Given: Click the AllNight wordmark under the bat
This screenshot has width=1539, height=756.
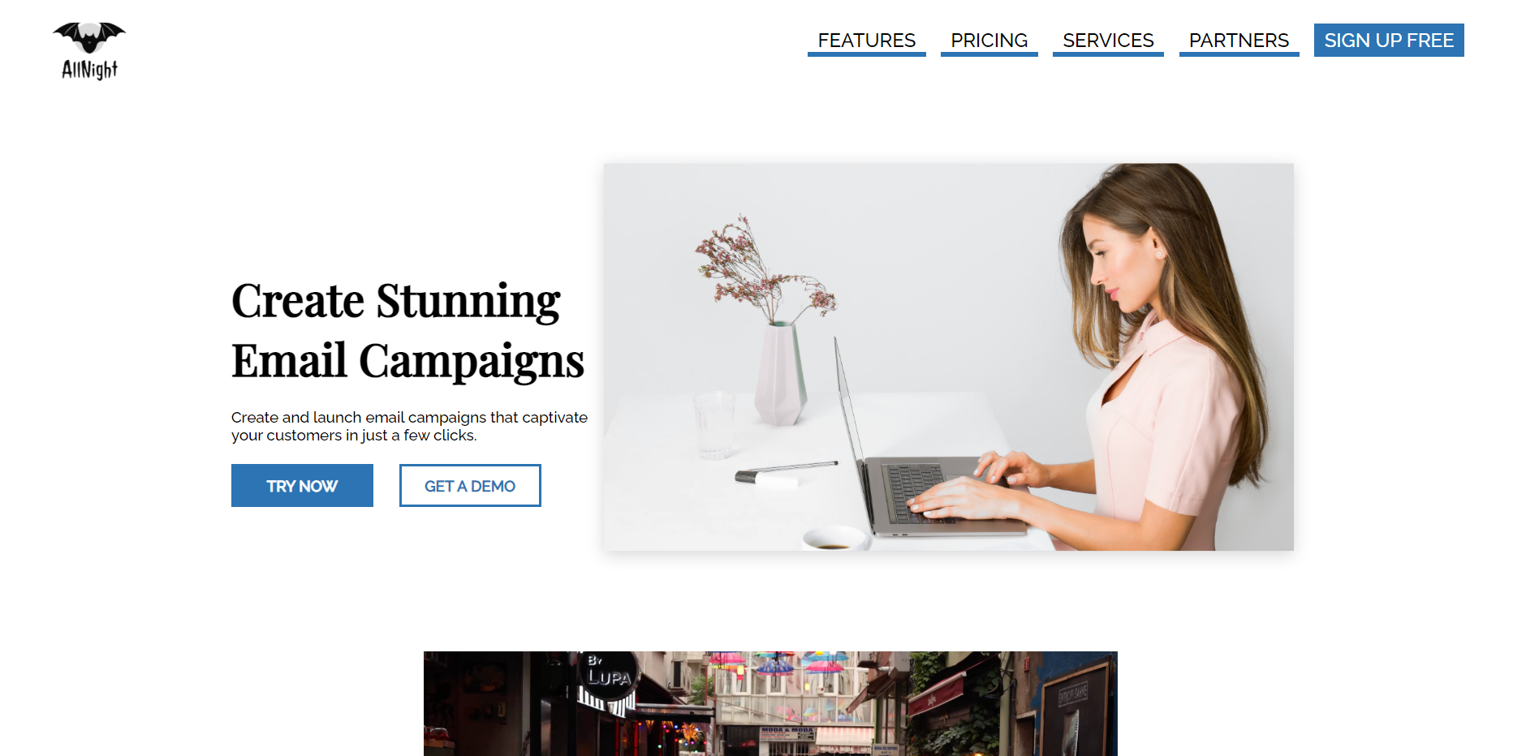Looking at the screenshot, I should click(x=89, y=70).
